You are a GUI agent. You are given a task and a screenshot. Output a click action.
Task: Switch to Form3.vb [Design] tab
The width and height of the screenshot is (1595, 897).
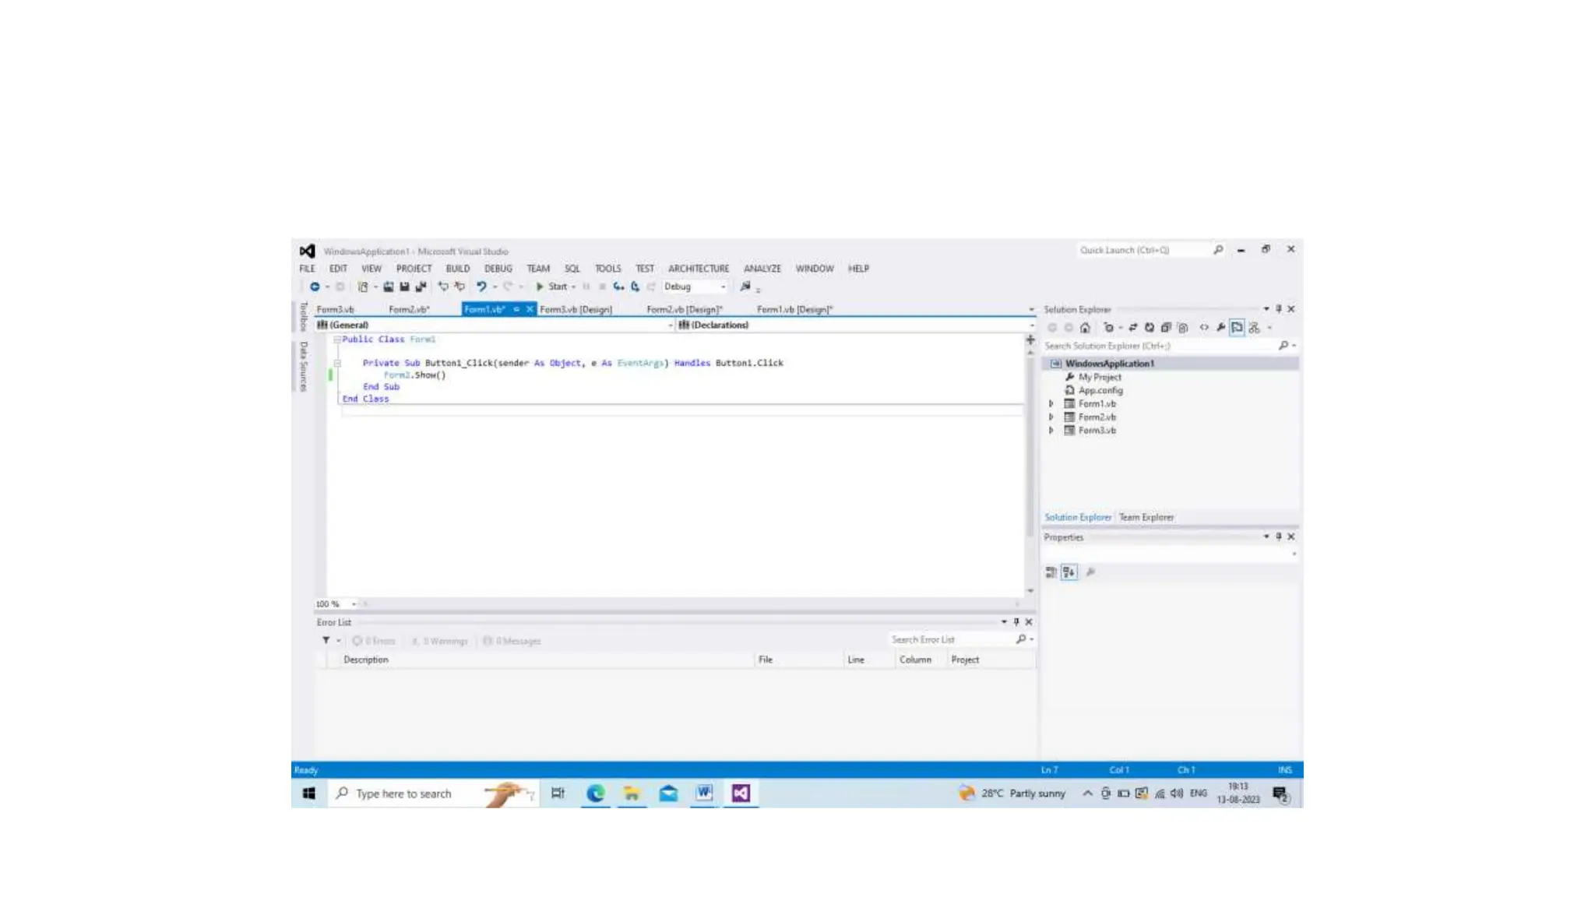pyautogui.click(x=576, y=310)
